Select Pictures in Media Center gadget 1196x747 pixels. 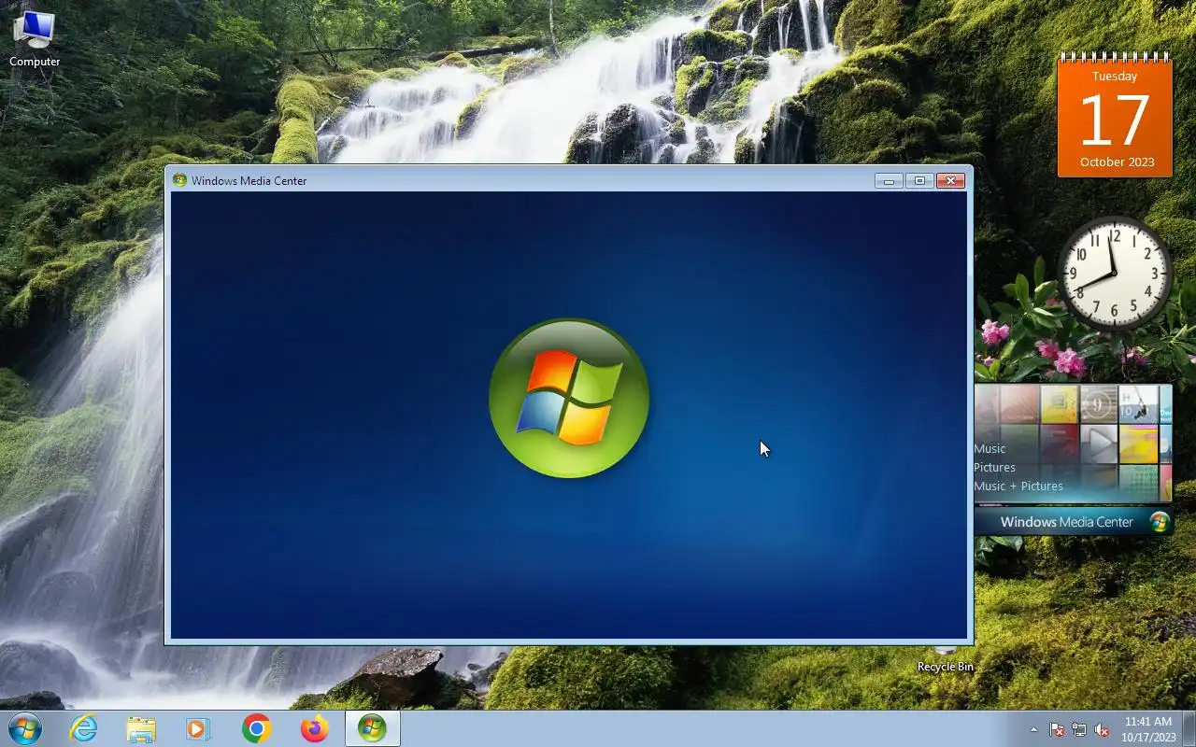click(x=994, y=467)
